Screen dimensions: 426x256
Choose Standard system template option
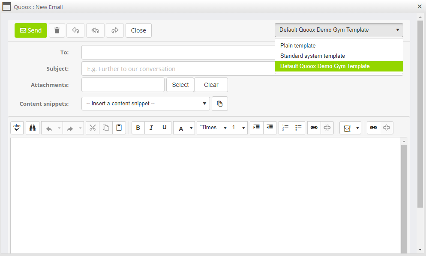pos(339,56)
